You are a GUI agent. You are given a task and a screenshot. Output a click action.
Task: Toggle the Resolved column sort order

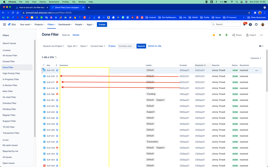[x=200, y=65]
